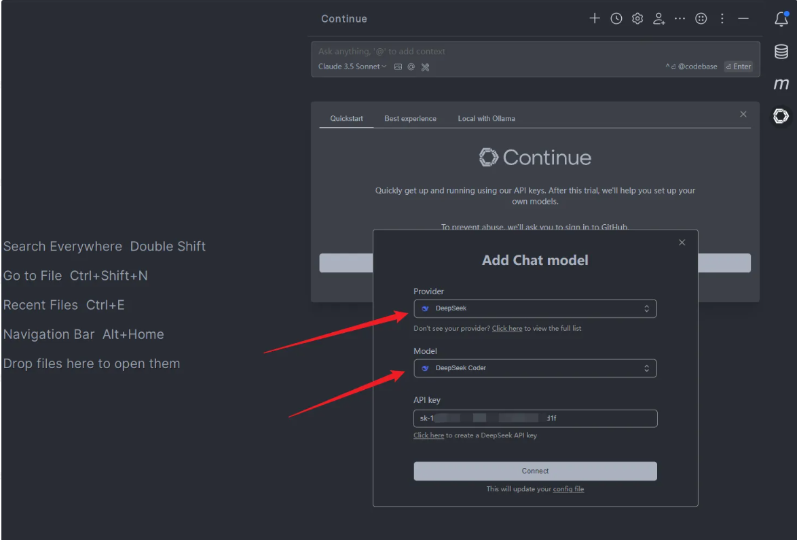
Task: Click the Add Chat model heading
Action: (x=535, y=260)
